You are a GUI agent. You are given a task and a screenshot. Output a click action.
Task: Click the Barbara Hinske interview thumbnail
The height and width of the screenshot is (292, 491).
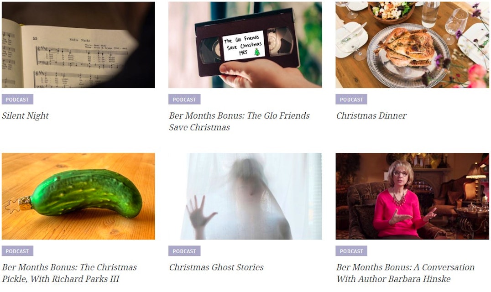pyautogui.click(x=413, y=196)
